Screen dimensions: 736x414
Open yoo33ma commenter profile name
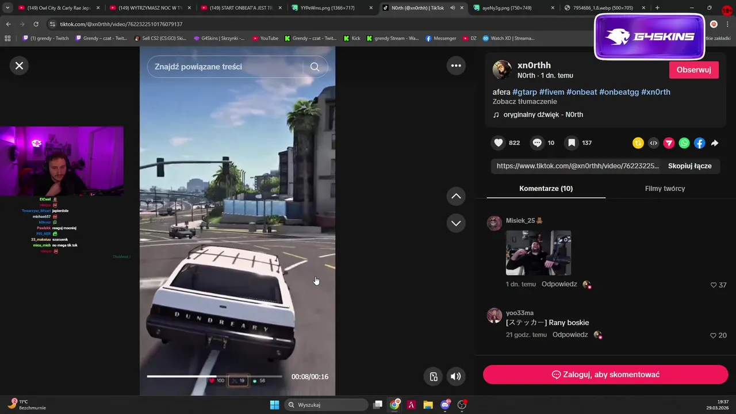pyautogui.click(x=520, y=313)
